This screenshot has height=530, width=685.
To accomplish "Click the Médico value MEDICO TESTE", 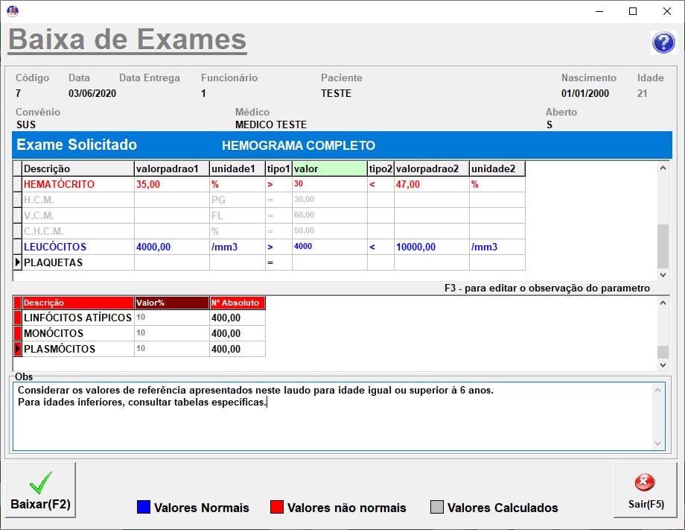I will pos(271,124).
